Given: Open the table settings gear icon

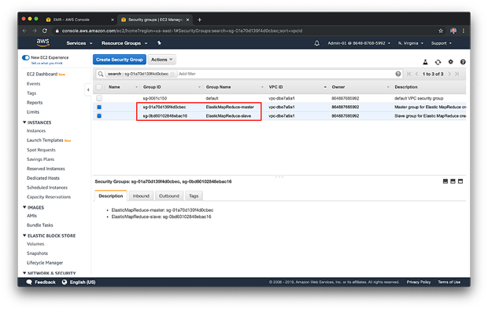Looking at the screenshot, I should (x=451, y=62).
